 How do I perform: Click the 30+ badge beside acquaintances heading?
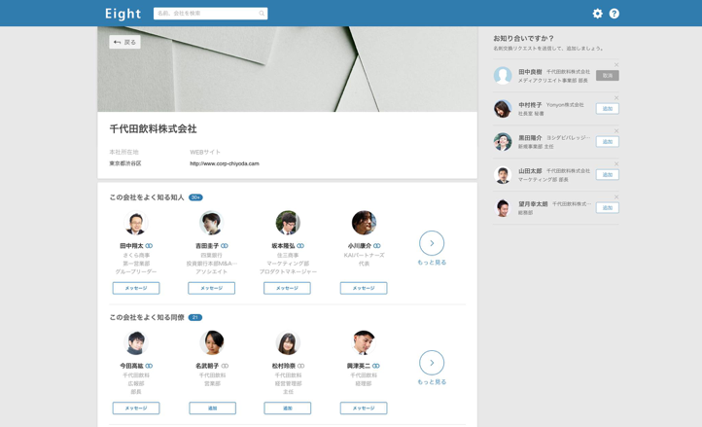pos(195,197)
